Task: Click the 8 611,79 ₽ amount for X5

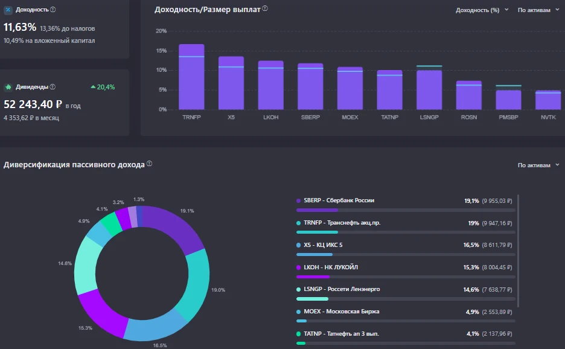Action: coord(497,245)
